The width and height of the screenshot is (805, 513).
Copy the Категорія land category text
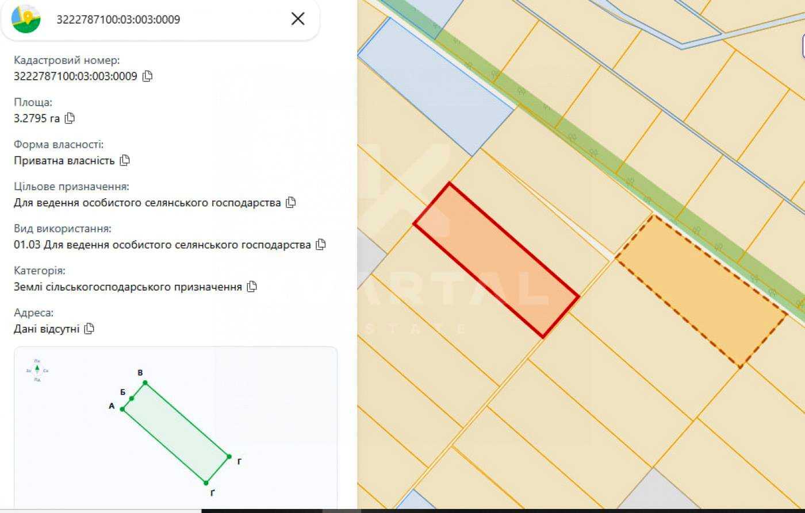(252, 287)
